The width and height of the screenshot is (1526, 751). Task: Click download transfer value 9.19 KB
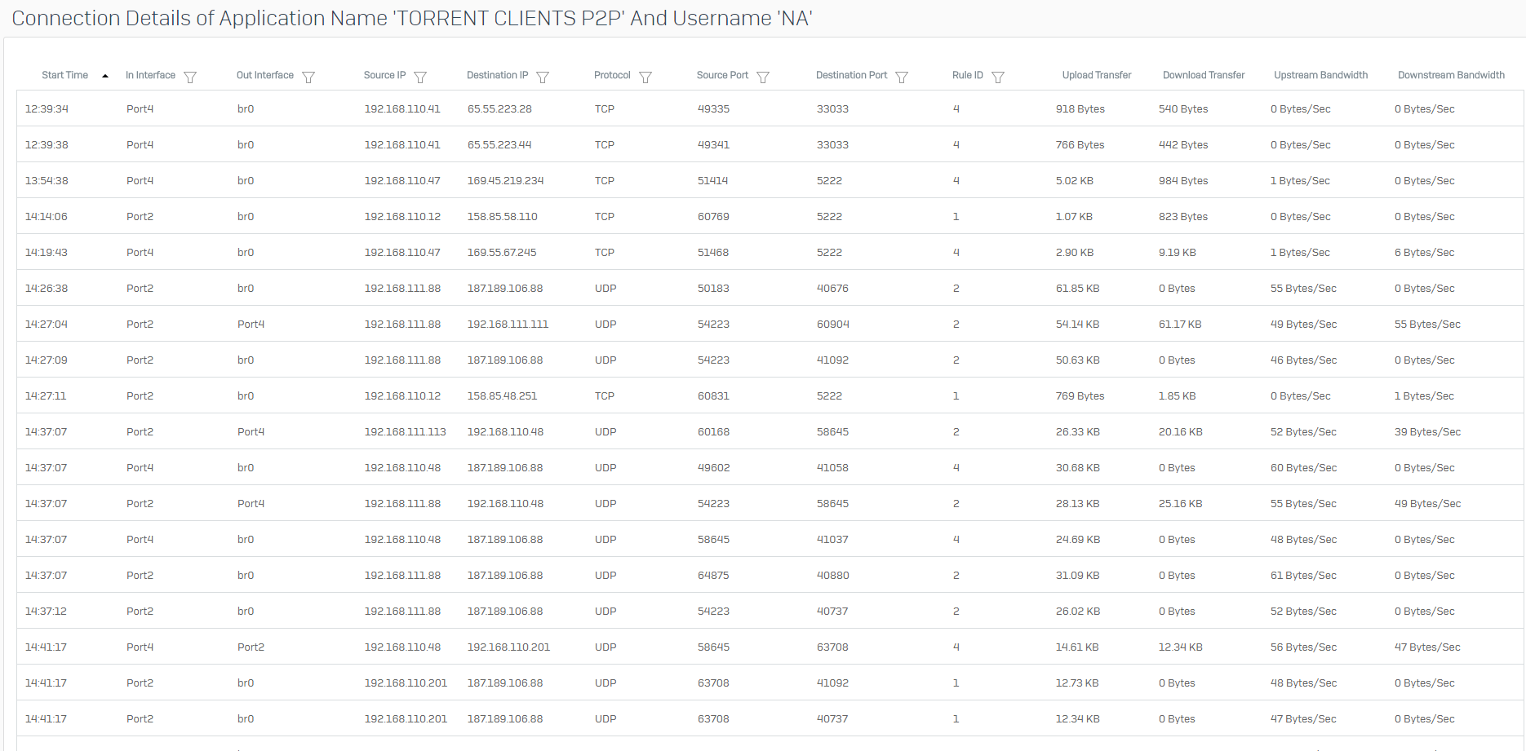1178,252
